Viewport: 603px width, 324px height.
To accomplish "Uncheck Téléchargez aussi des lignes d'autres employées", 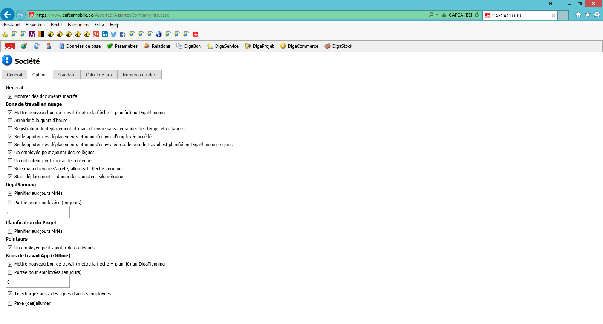I will 10,294.
